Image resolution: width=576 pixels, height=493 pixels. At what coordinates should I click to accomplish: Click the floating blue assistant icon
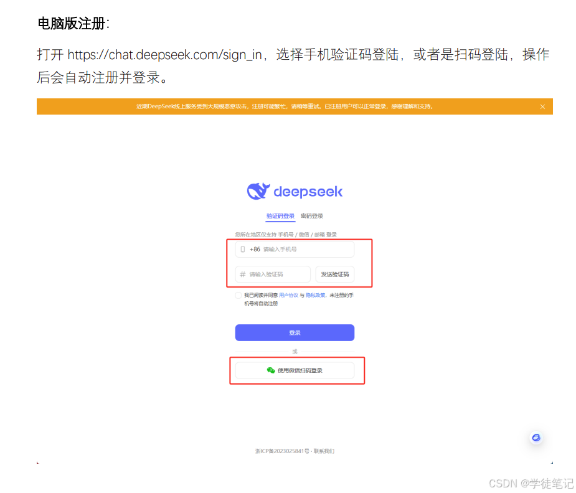(x=536, y=438)
